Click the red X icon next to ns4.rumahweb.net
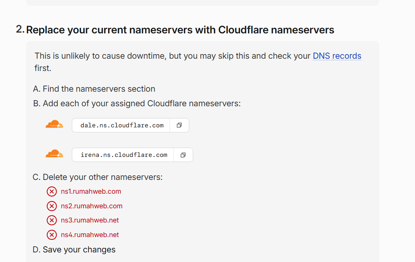Image resolution: width=415 pixels, height=262 pixels. coord(52,235)
